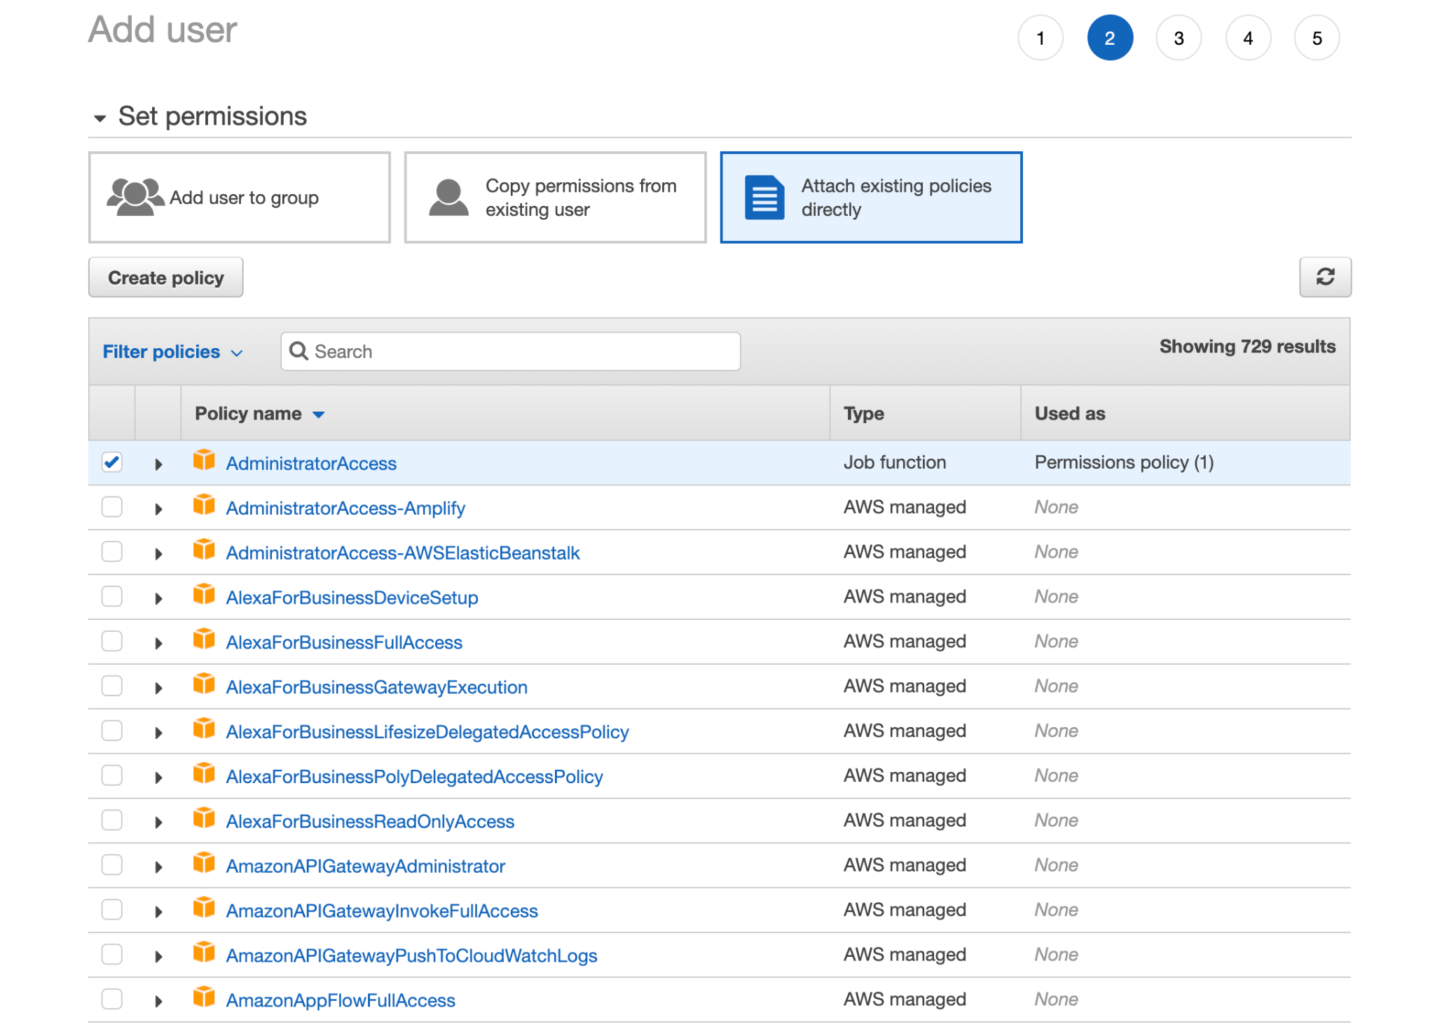This screenshot has width=1435, height=1029.
Task: Click the 'Permissions policy (1)' cell text
Action: pyautogui.click(x=1124, y=462)
